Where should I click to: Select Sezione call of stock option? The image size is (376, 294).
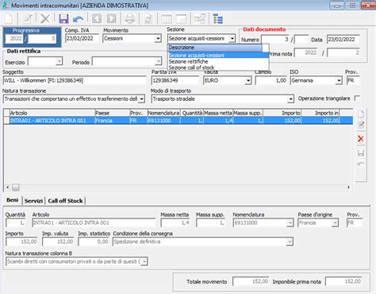[x=218, y=68]
